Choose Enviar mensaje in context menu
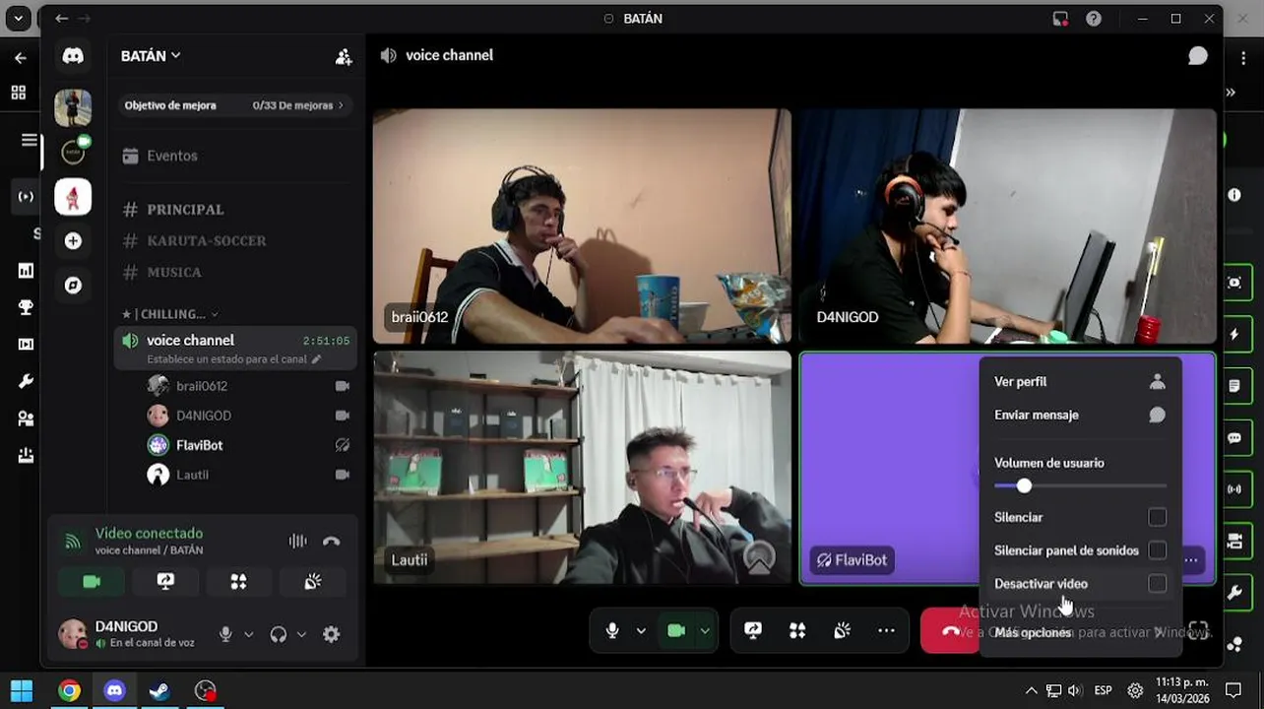This screenshot has width=1264, height=709. pos(1080,415)
